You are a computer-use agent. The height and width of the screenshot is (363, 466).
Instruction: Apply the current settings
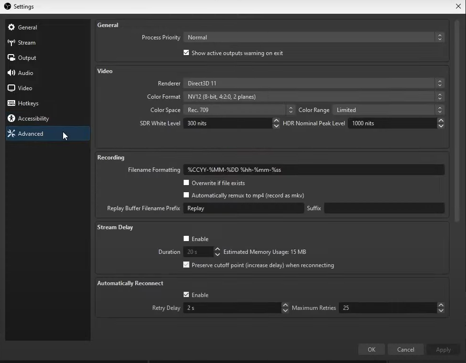(443, 349)
